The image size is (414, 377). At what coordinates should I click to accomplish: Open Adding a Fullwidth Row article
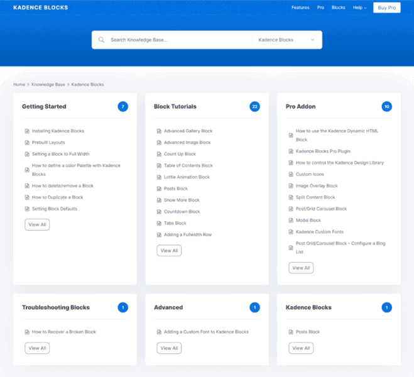(x=188, y=235)
